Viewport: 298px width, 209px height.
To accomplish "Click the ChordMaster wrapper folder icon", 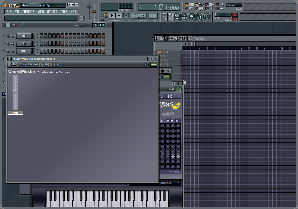I will [15, 64].
